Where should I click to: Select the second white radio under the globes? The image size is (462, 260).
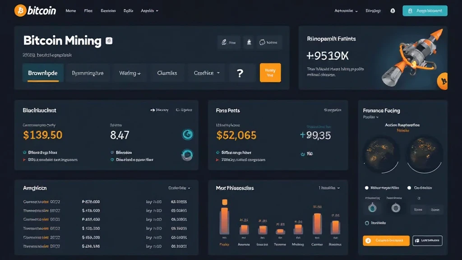409,188
